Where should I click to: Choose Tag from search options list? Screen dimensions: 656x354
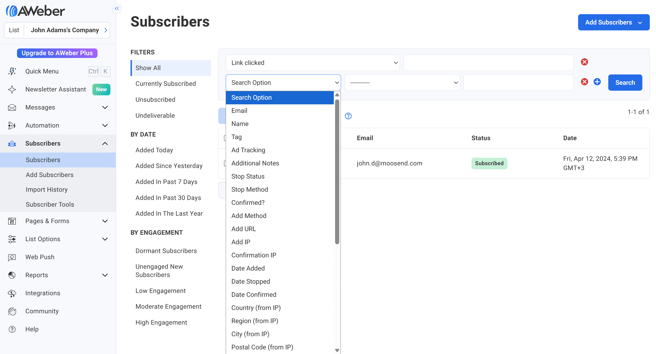(x=236, y=137)
